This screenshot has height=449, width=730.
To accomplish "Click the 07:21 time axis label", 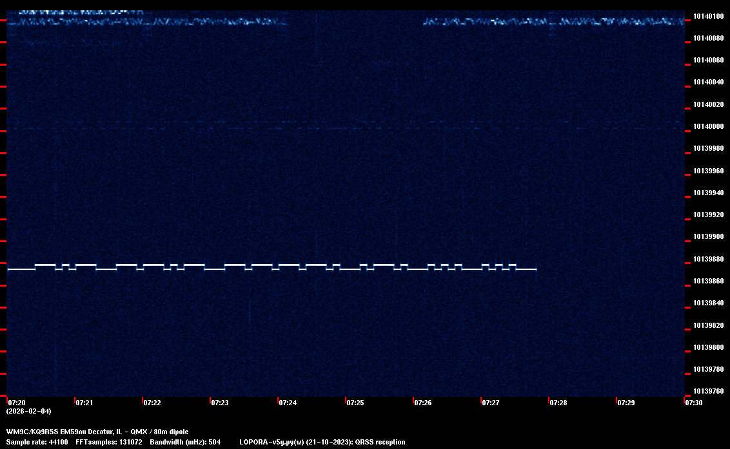I will 84,403.
